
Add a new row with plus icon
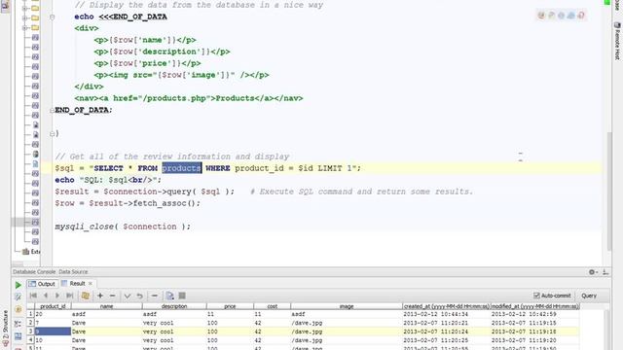pos(100,296)
